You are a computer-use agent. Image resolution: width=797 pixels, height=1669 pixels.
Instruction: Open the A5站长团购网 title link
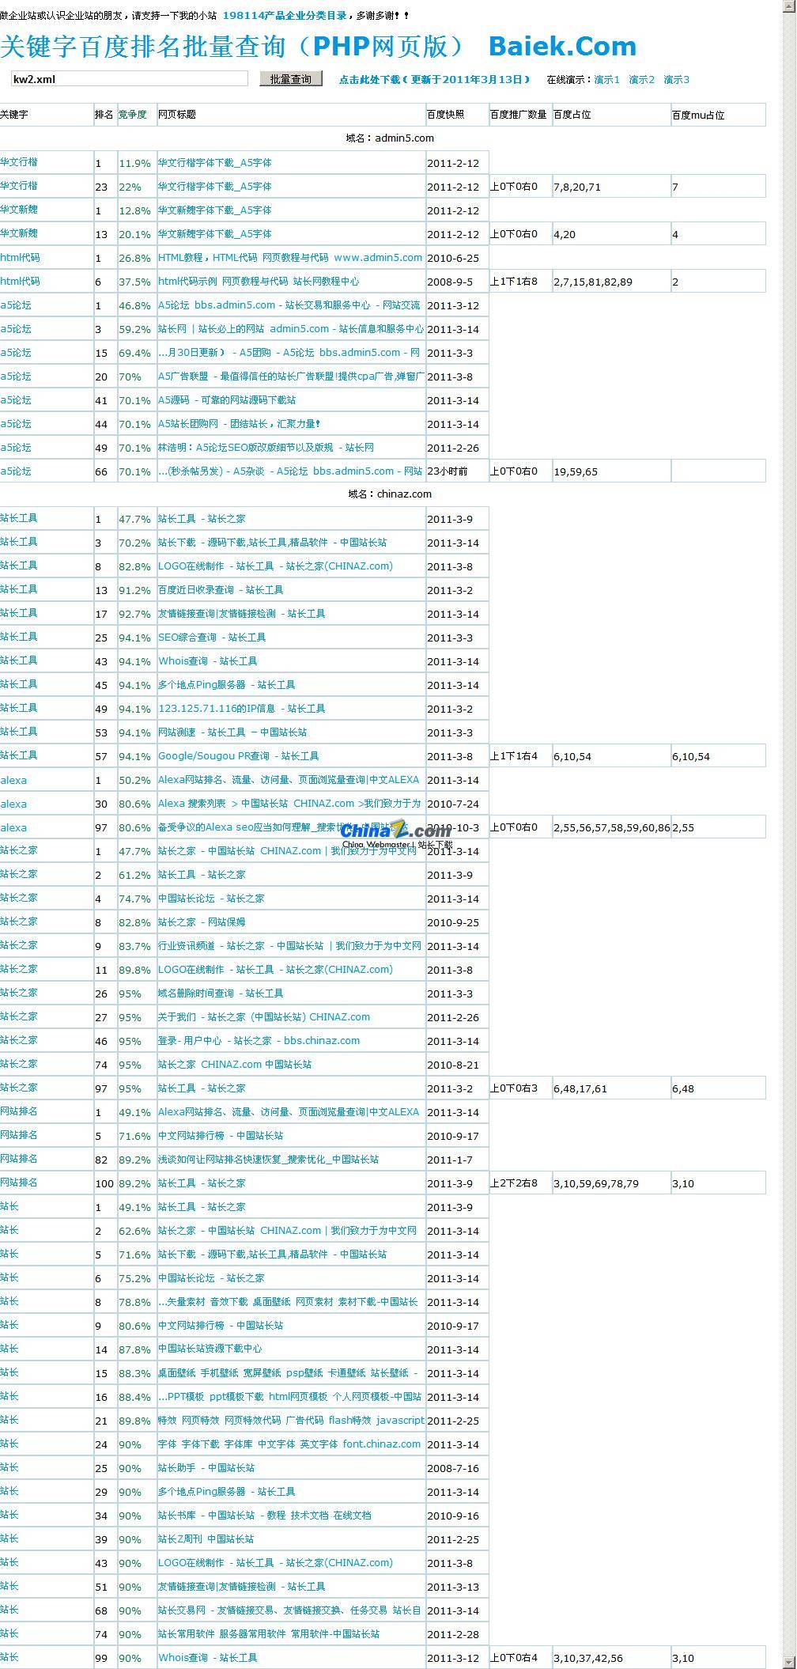coord(239,424)
